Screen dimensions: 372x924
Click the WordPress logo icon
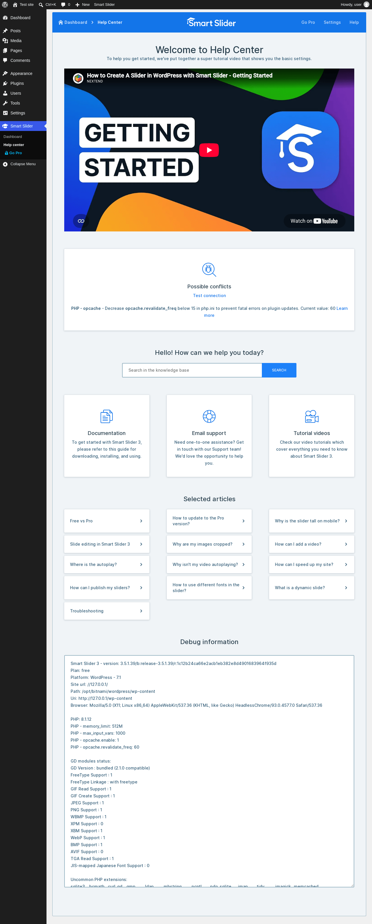point(5,5)
